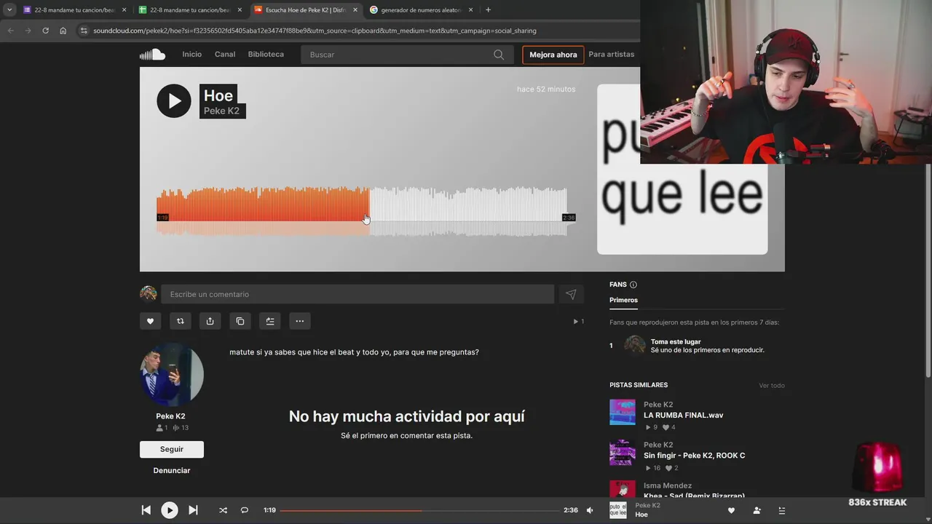Open Peke K2's profile picture
The width and height of the screenshot is (932, 524).
pos(172,374)
